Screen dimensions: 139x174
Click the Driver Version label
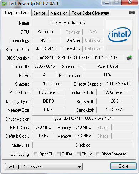[x=17, y=119]
